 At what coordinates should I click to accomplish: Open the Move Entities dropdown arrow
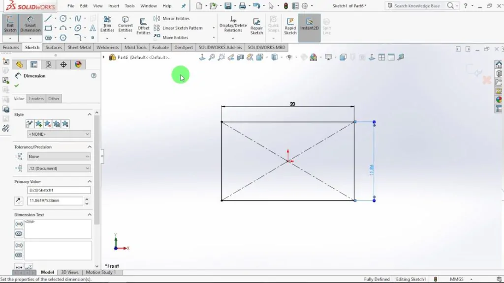pos(214,37)
